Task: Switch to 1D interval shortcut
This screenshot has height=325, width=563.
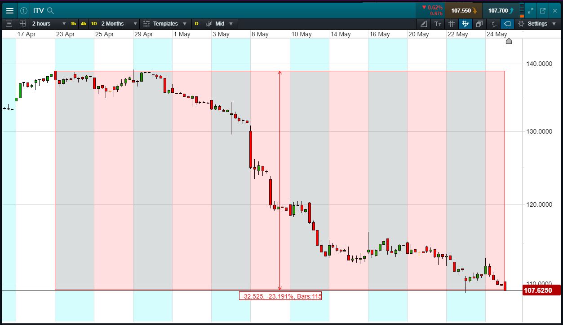Action: 94,24
